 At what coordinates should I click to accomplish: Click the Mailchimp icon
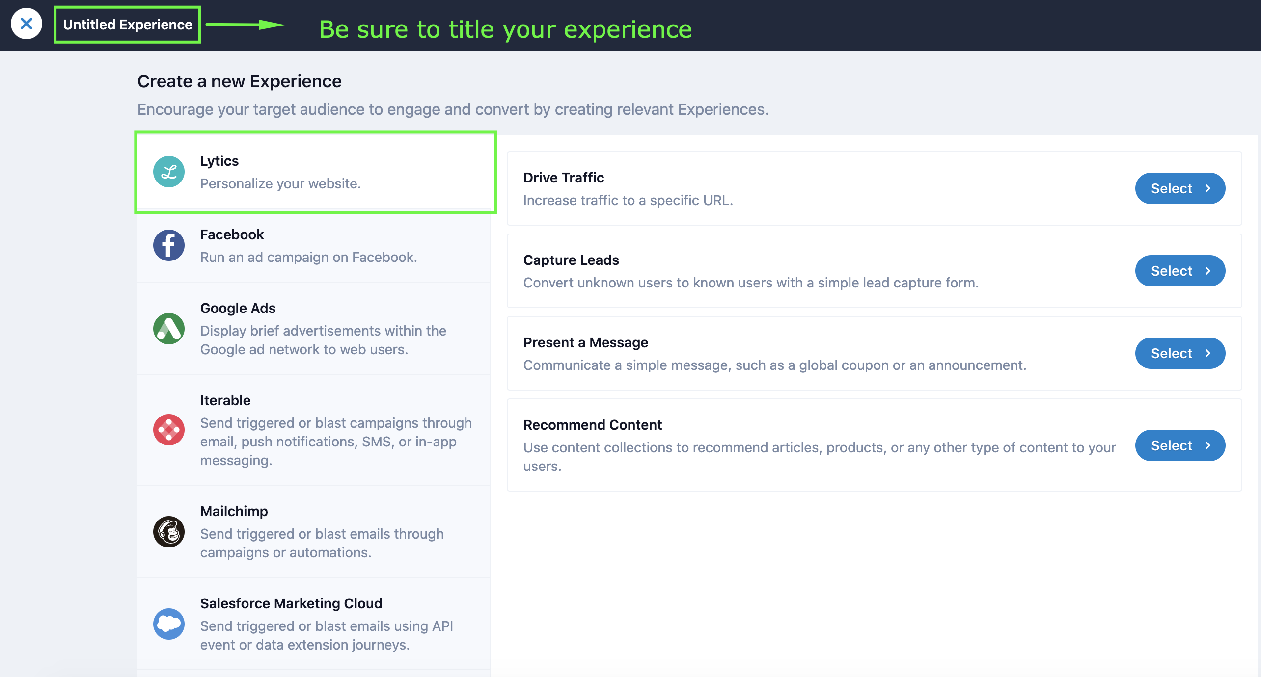point(168,532)
